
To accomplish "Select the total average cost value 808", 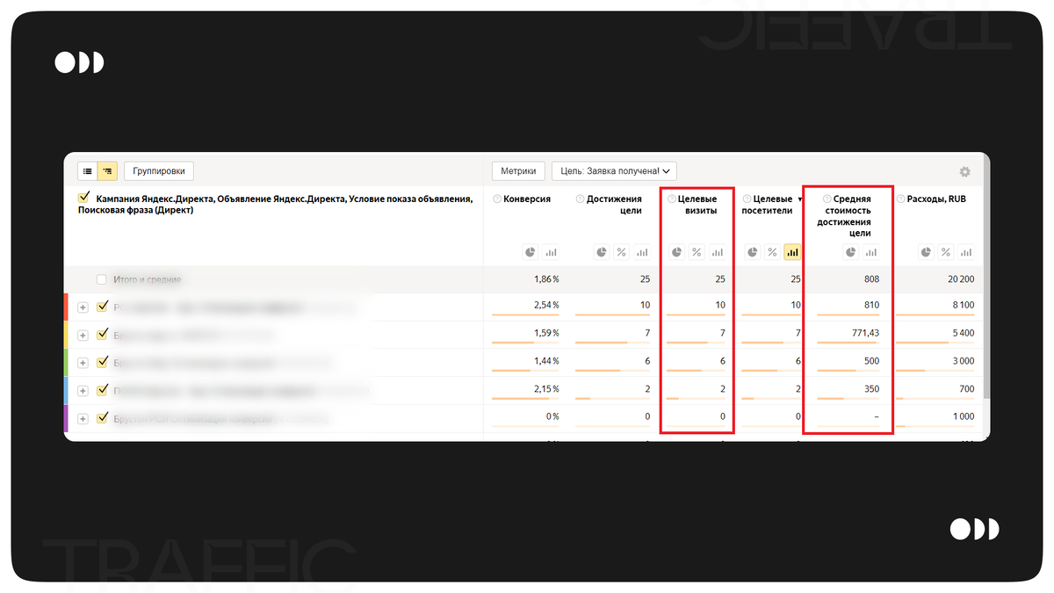I will 870,279.
